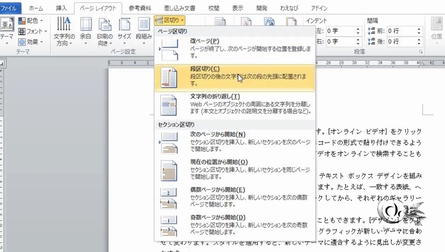Increase the left indent with spinner
Screen dimensions: 445x252
(358, 29)
